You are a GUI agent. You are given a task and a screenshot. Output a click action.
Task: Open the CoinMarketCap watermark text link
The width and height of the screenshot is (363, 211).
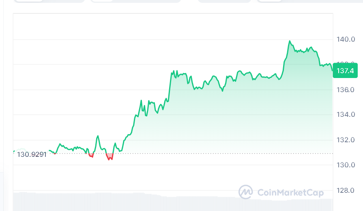[x=290, y=193]
